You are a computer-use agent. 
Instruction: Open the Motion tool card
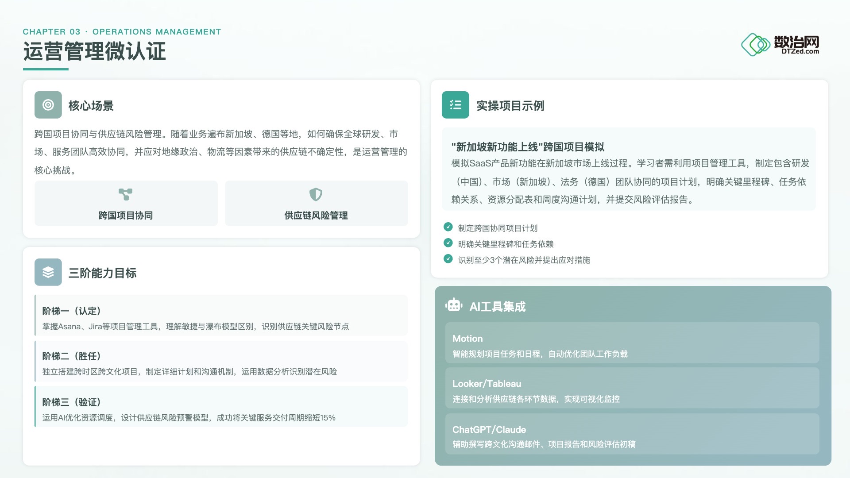click(x=632, y=343)
